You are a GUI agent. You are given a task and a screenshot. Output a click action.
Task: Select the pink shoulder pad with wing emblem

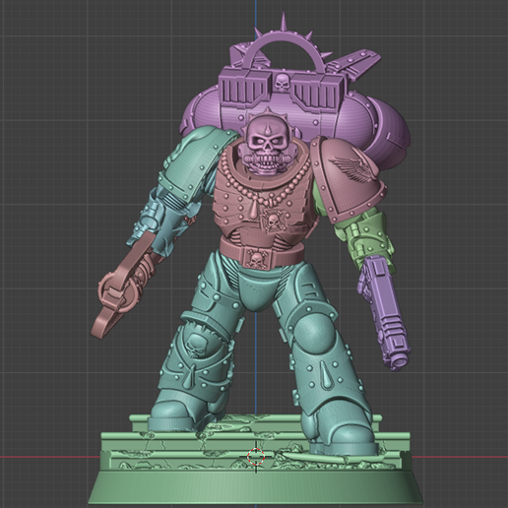click(349, 179)
